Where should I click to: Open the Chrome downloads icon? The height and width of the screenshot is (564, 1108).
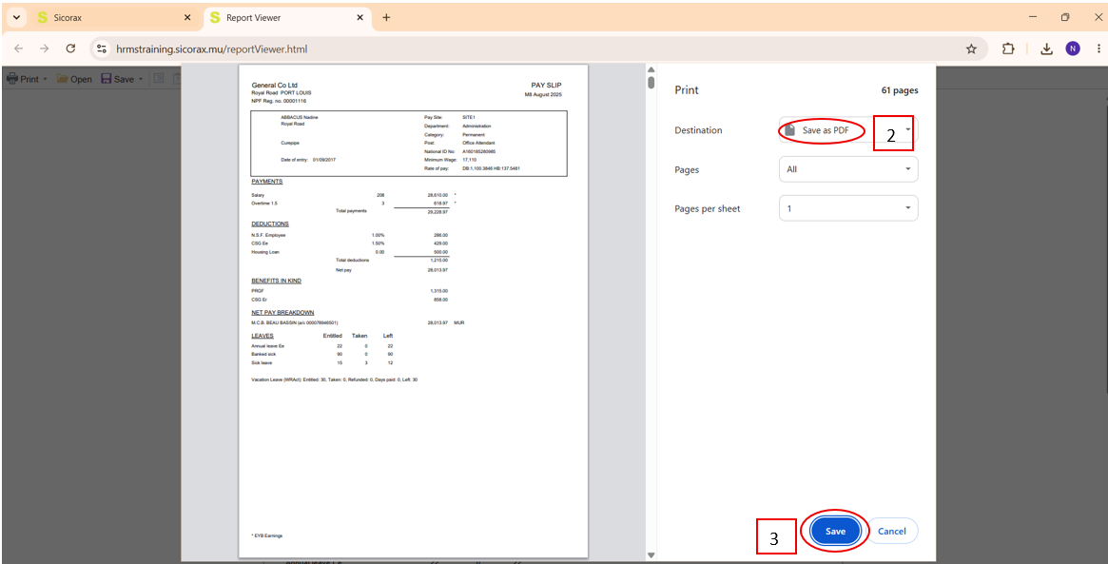(x=1046, y=49)
